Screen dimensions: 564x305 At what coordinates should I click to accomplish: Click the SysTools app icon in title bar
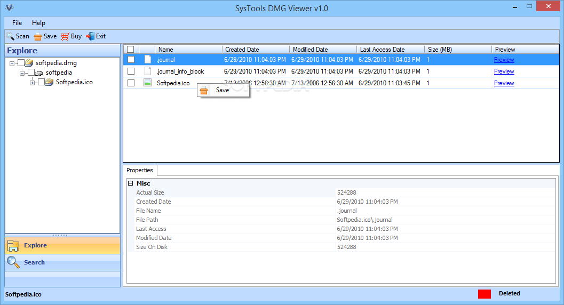10,7
